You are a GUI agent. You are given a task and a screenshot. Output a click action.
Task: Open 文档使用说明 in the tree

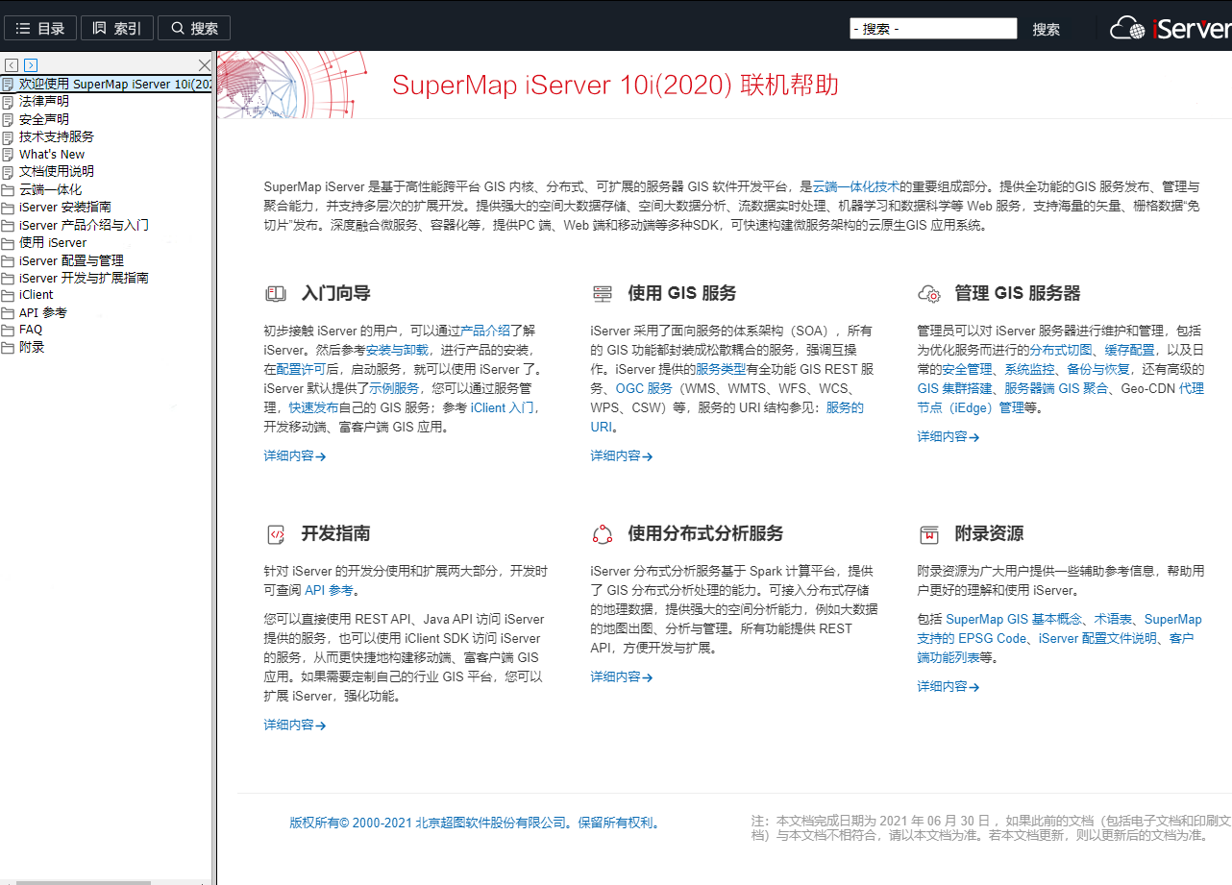pyautogui.click(x=57, y=172)
